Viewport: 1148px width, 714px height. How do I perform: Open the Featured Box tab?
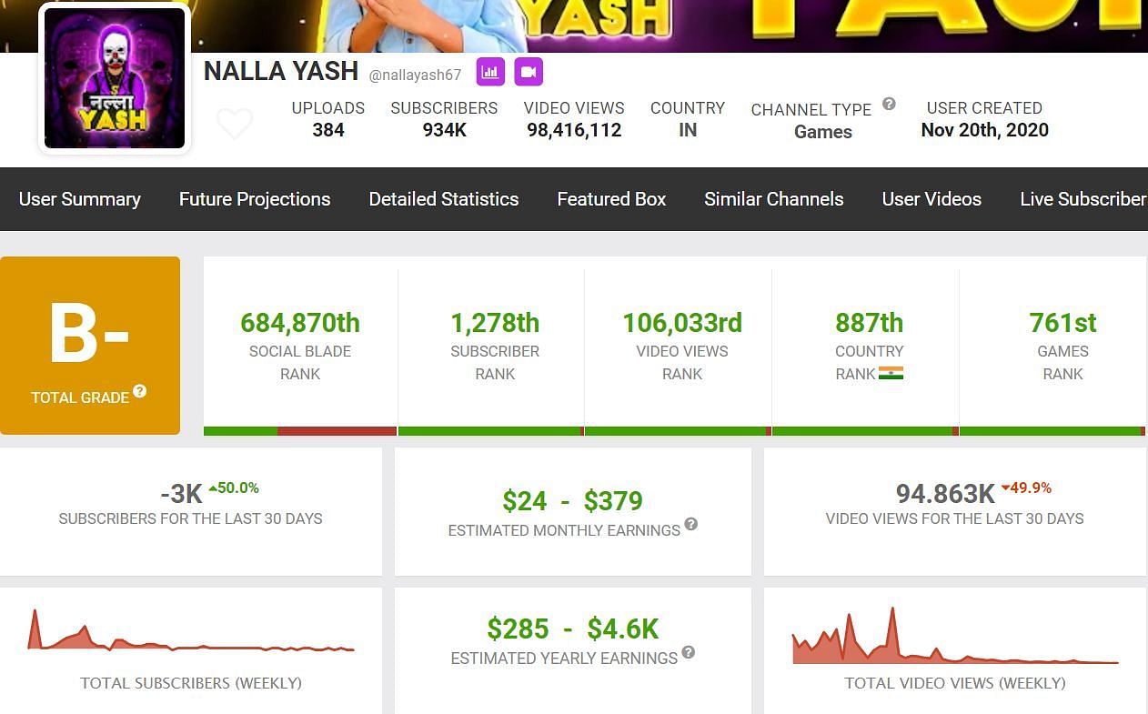pos(612,199)
